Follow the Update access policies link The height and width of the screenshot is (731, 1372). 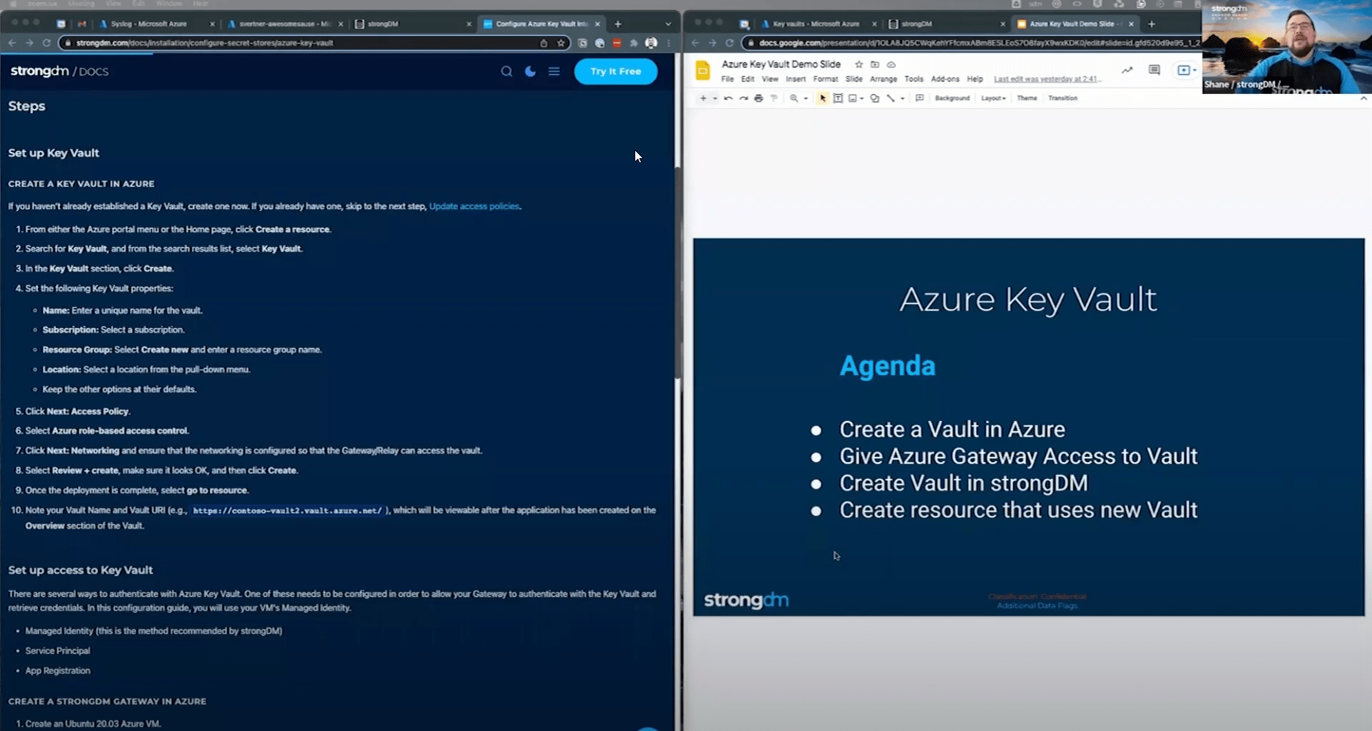click(x=474, y=206)
